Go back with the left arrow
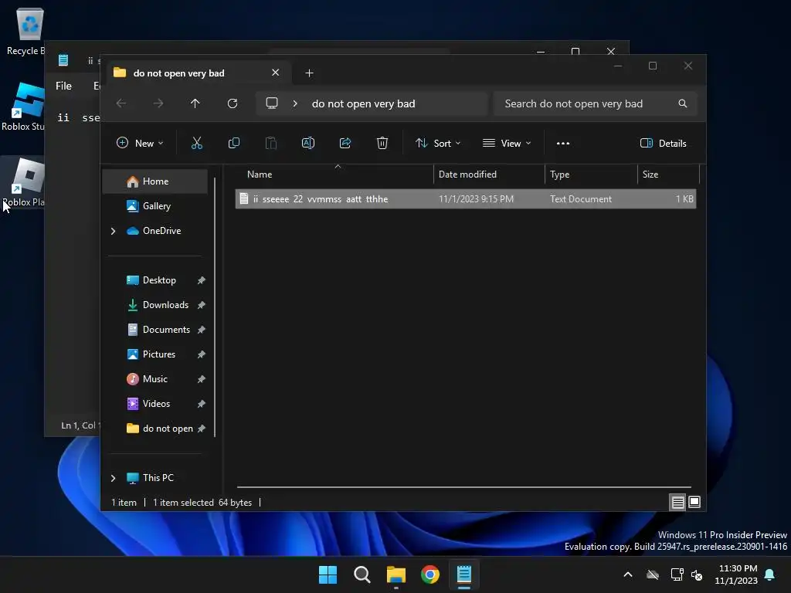 click(x=121, y=103)
